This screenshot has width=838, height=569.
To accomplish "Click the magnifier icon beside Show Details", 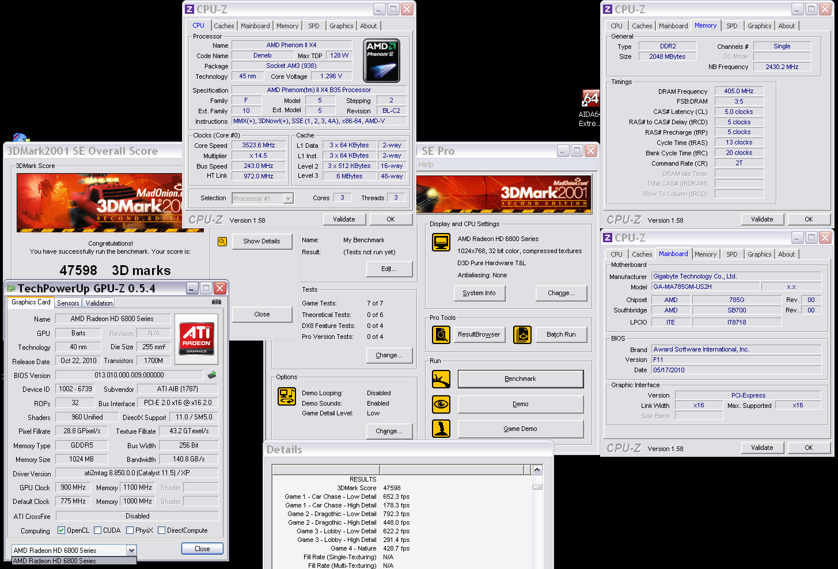I will tap(222, 242).
